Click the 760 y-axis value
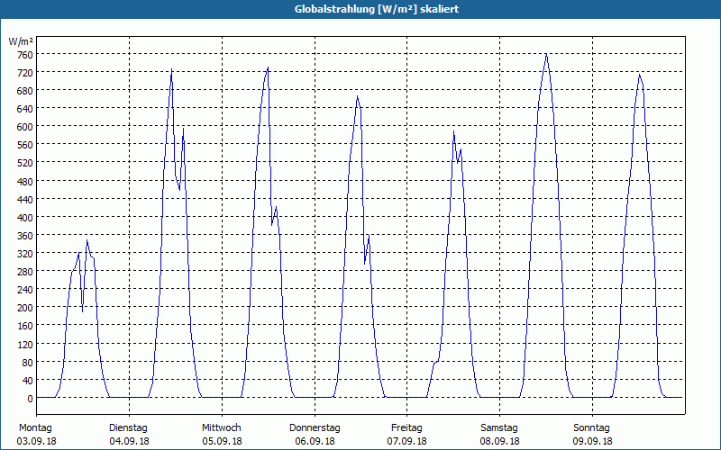This screenshot has height=450, width=721. tap(24, 55)
